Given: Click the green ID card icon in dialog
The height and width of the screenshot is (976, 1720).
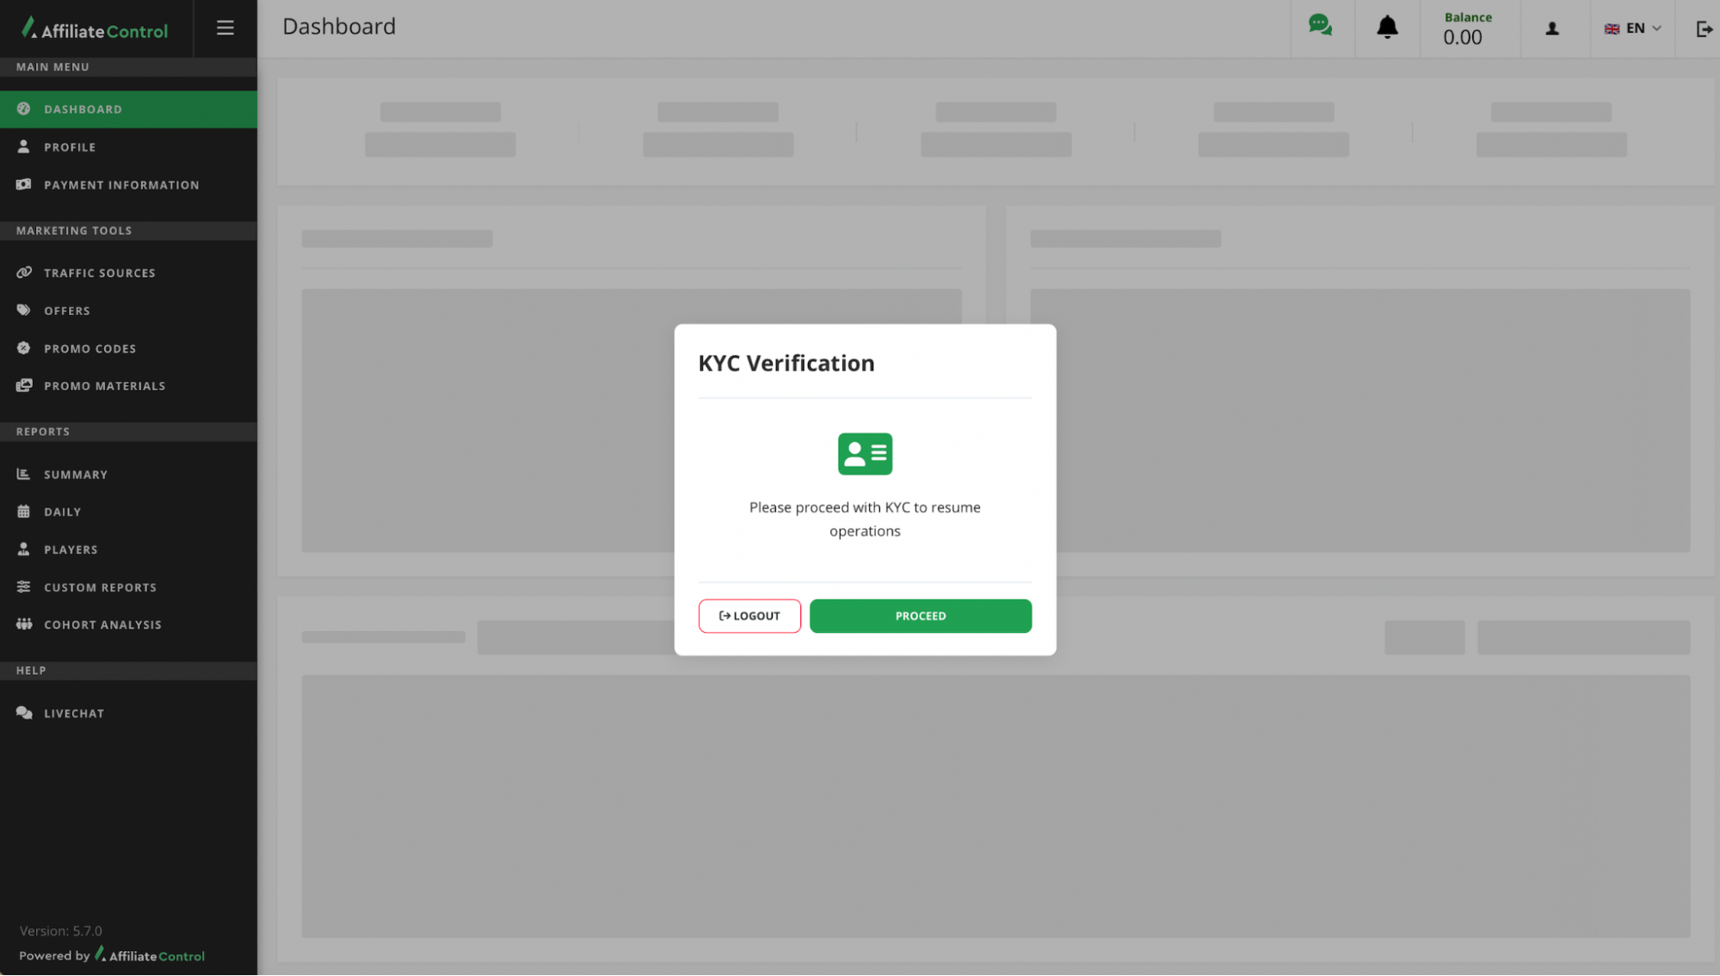Looking at the screenshot, I should pos(865,454).
